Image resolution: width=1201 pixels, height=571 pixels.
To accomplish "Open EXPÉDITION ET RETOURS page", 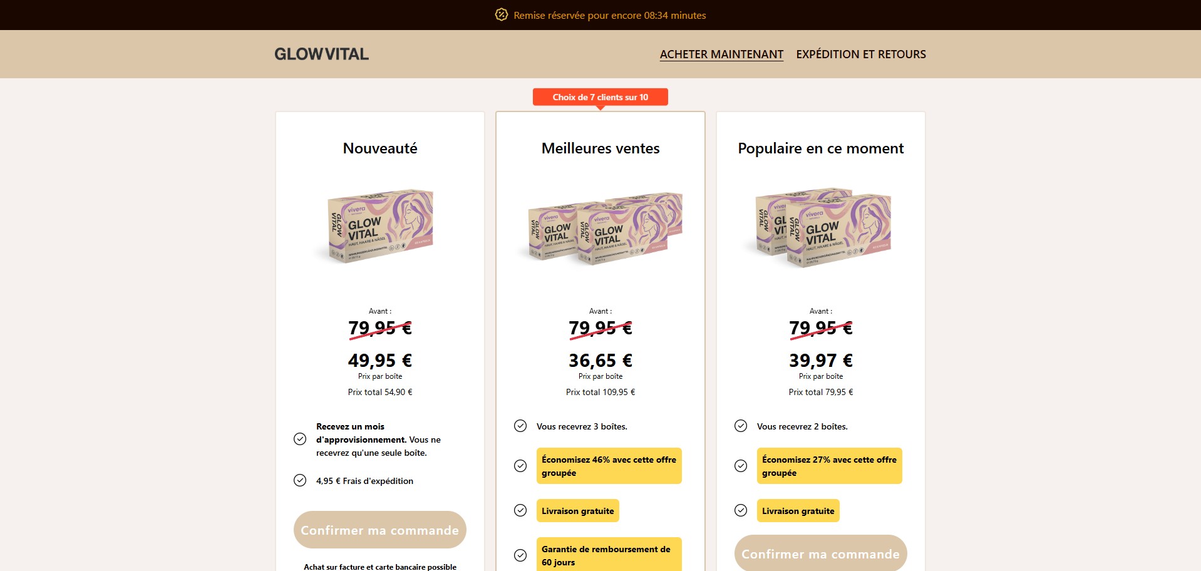I will (x=860, y=54).
